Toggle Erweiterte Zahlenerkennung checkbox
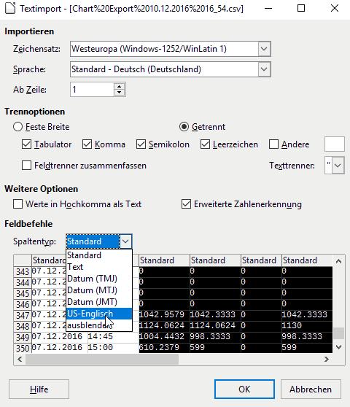 [x=186, y=204]
